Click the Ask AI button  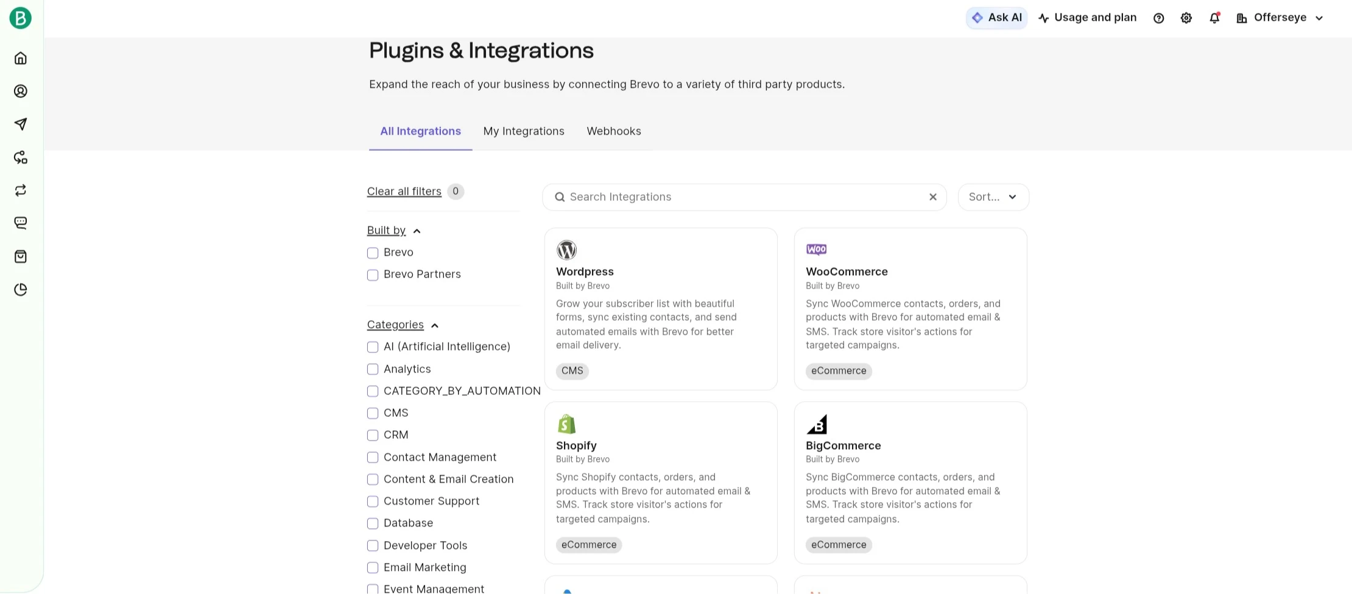pyautogui.click(x=996, y=18)
